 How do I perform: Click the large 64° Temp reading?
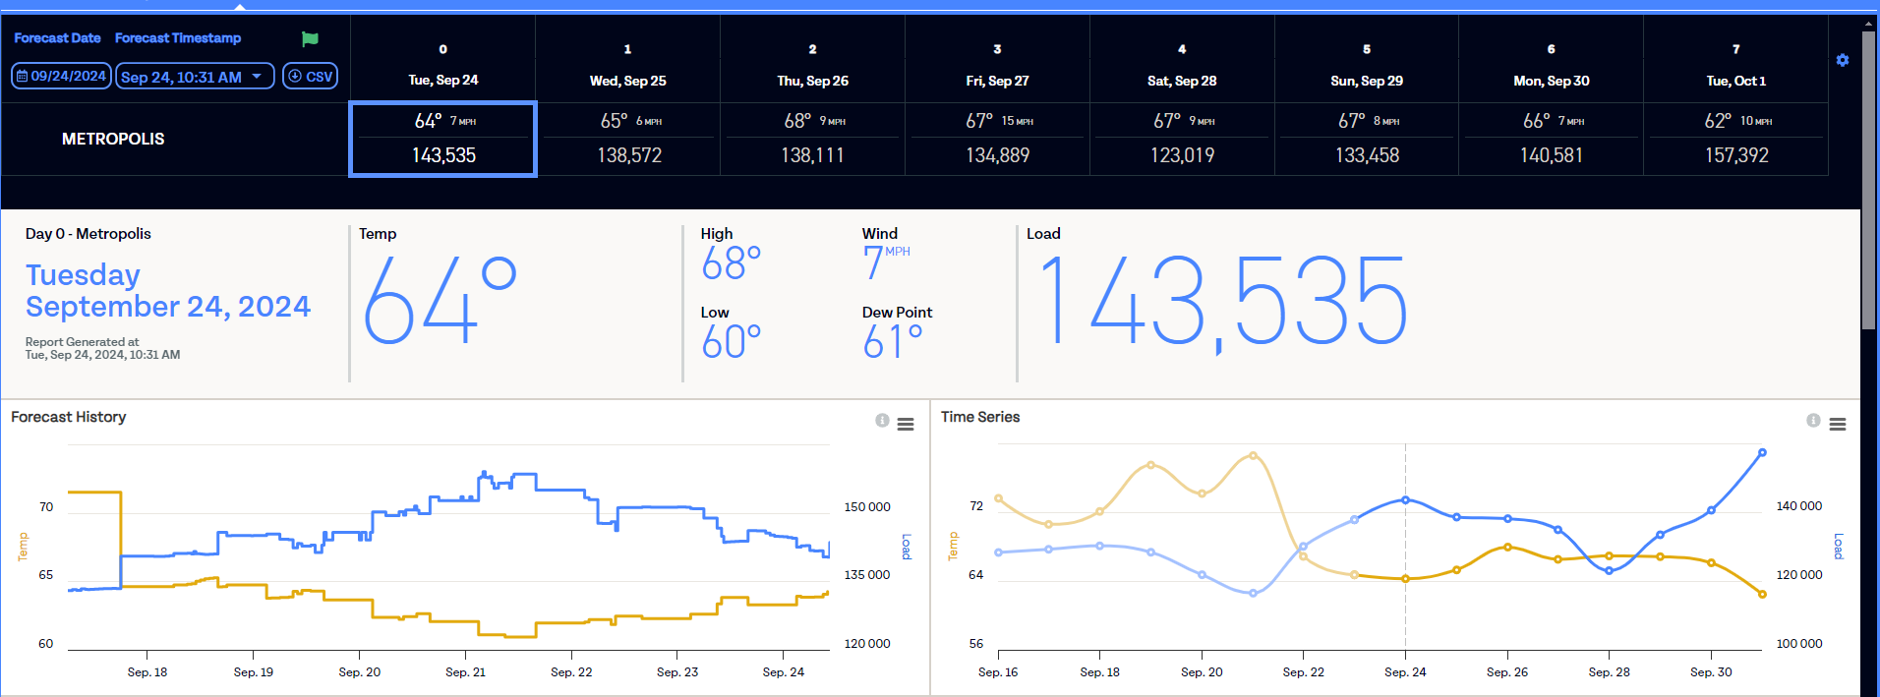pos(440,300)
